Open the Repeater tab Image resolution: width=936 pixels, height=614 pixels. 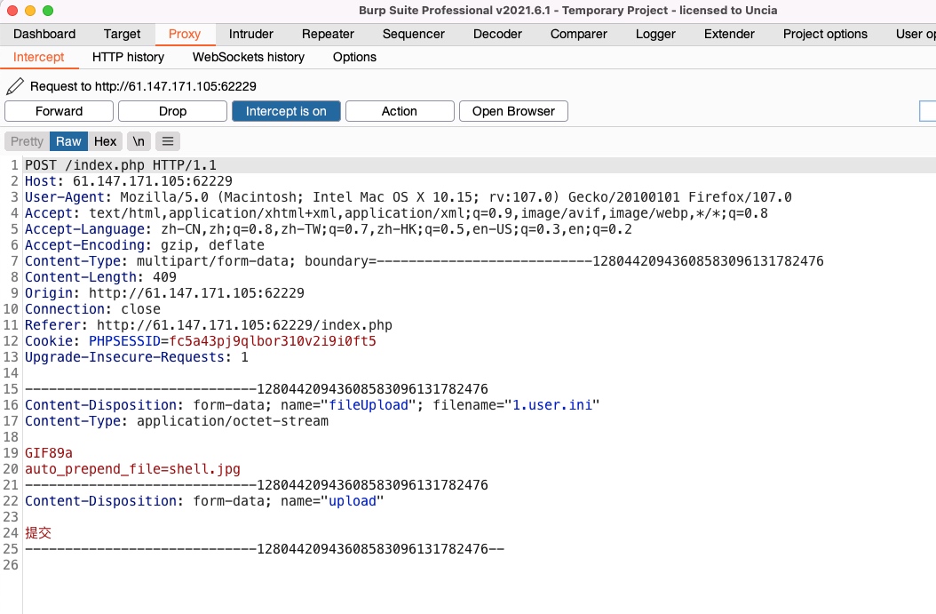point(328,34)
